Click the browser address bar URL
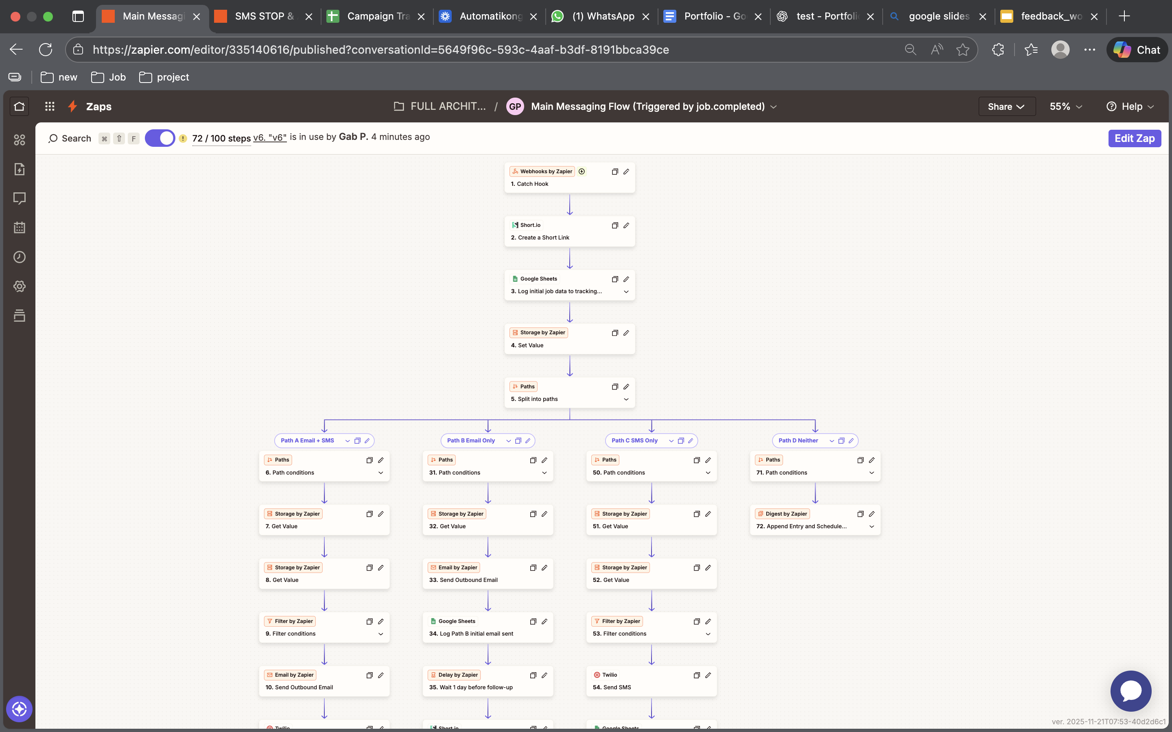This screenshot has width=1172, height=732. point(380,49)
